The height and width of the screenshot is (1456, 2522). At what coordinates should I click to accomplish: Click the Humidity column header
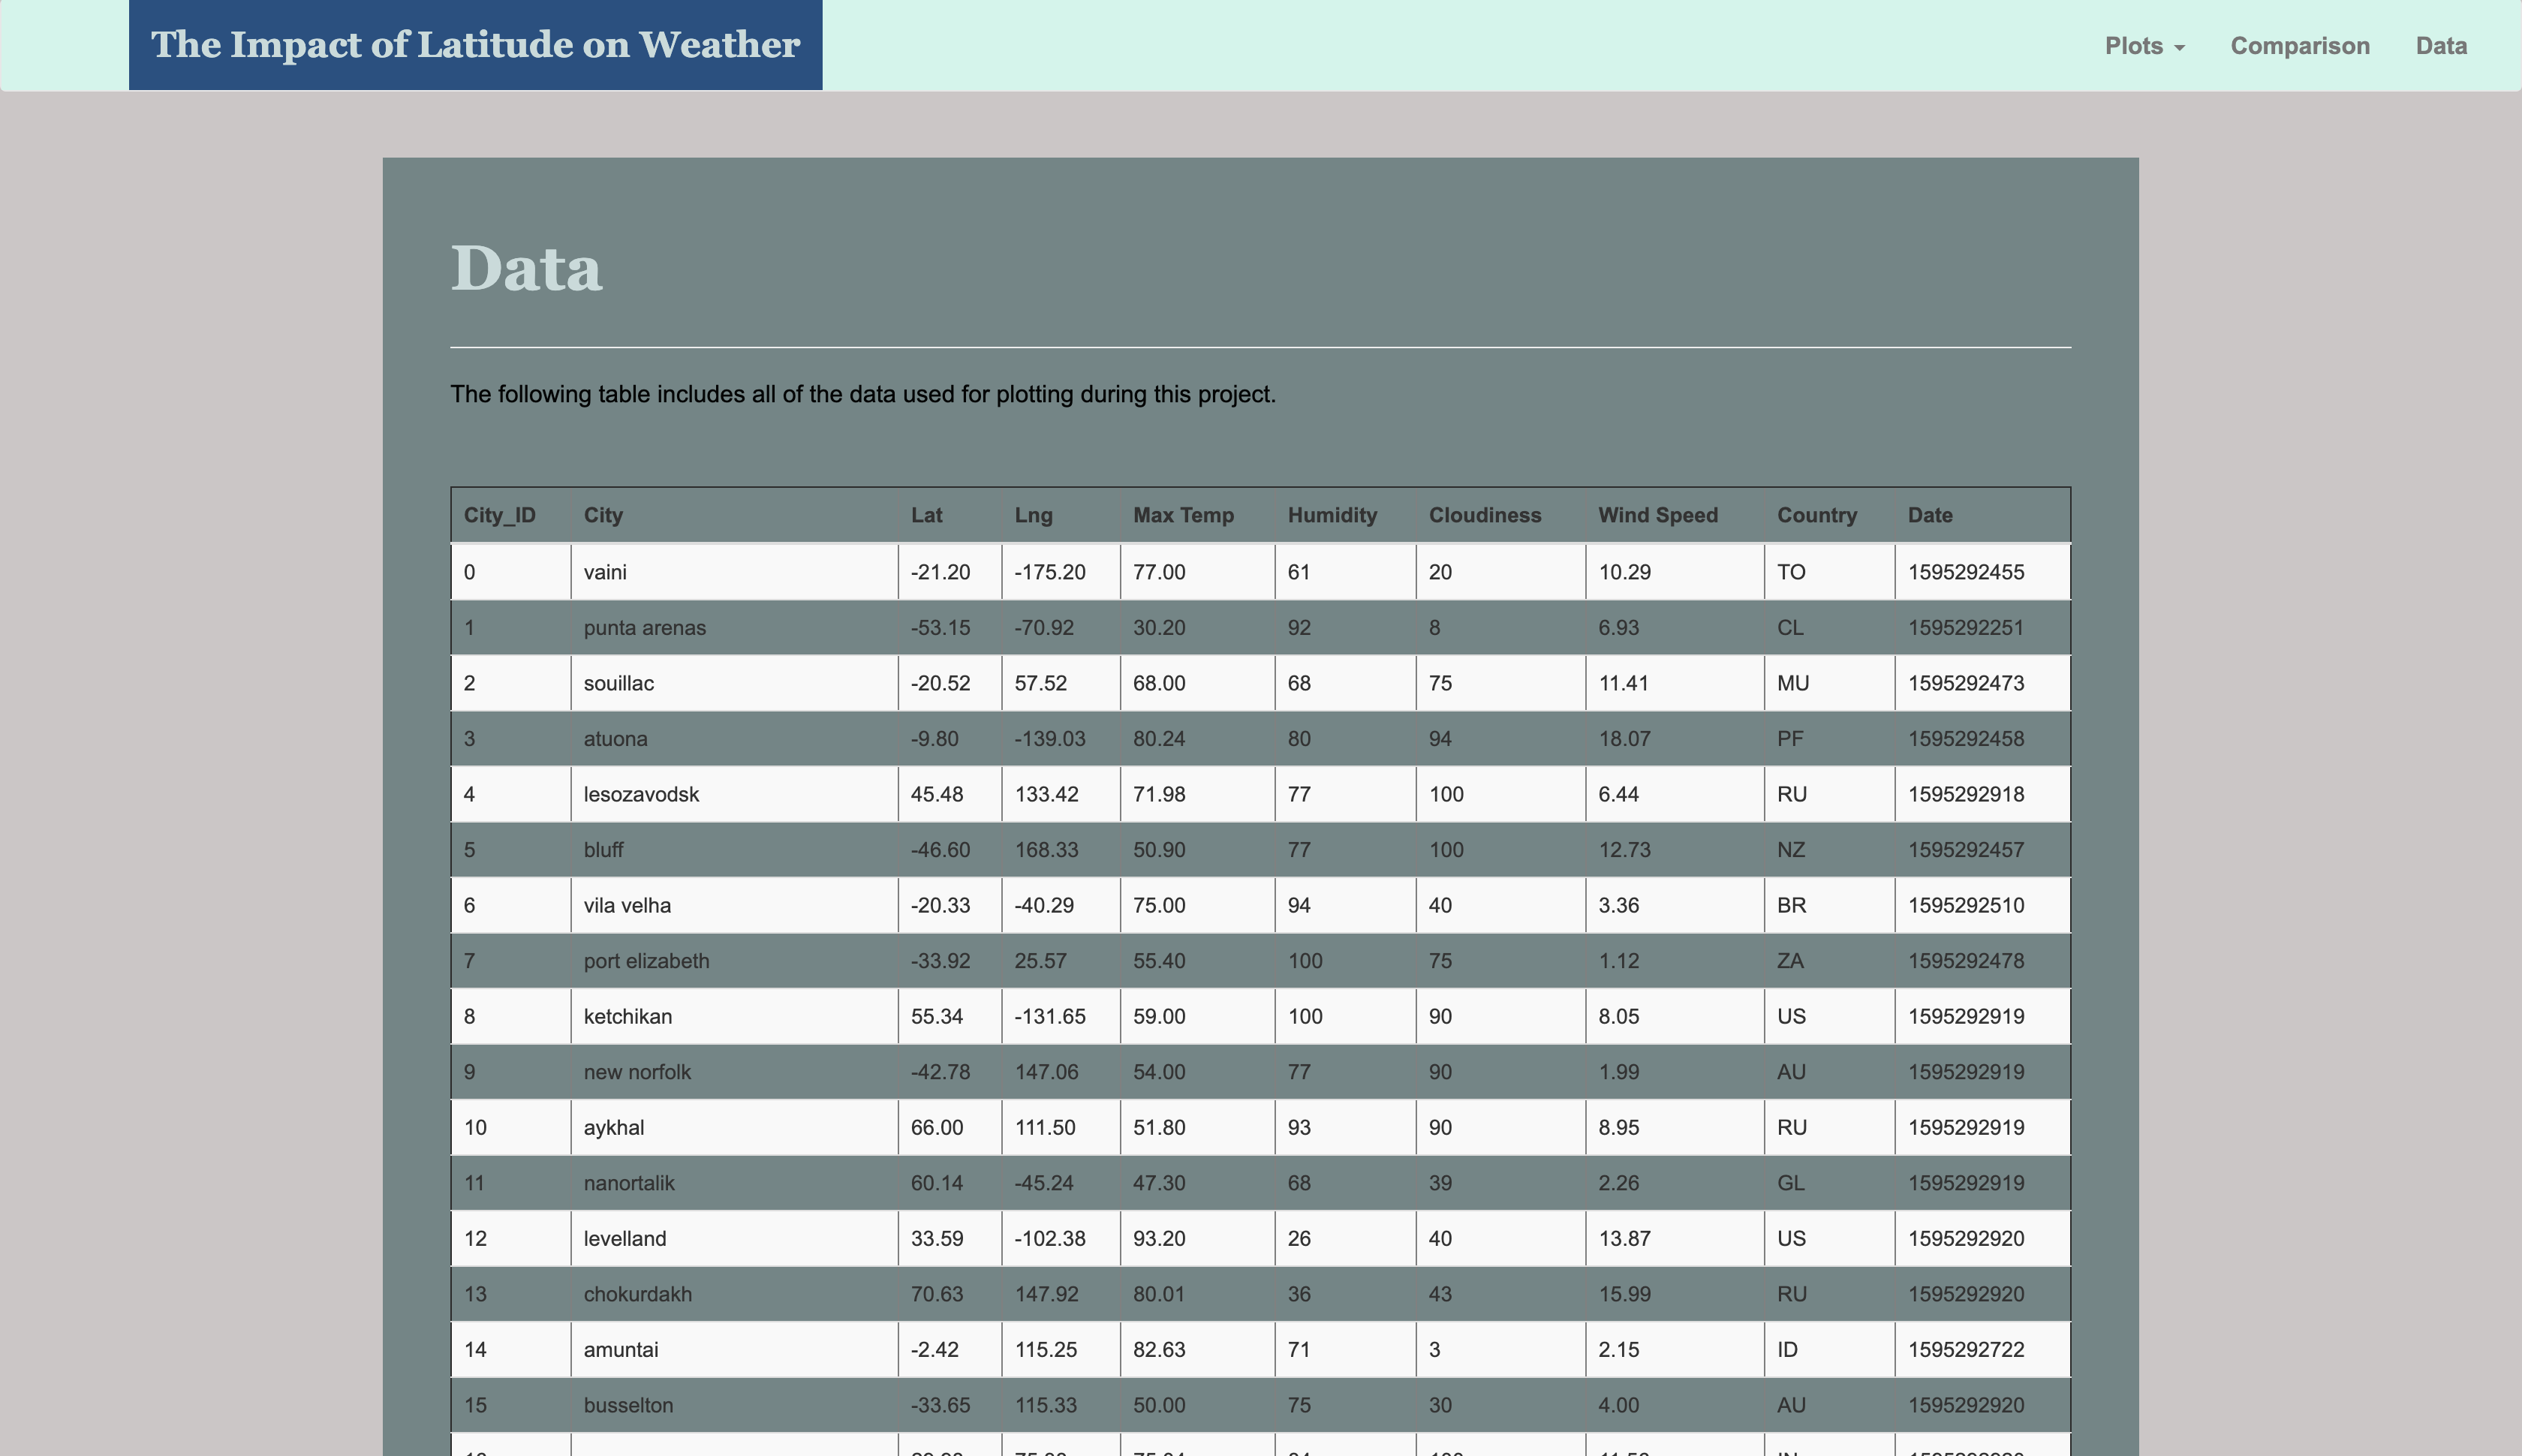click(1331, 515)
